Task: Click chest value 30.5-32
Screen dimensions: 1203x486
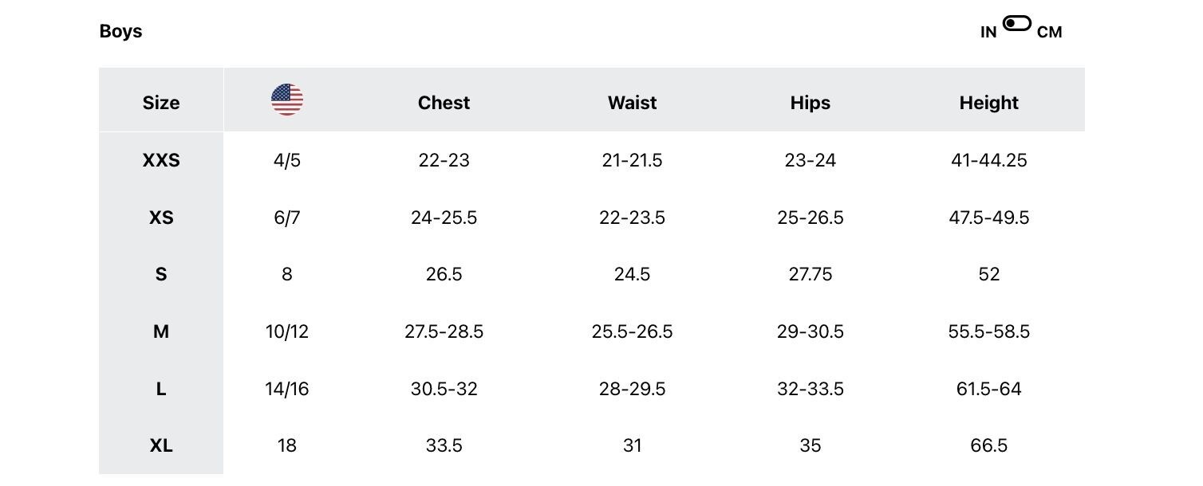Action: click(444, 389)
